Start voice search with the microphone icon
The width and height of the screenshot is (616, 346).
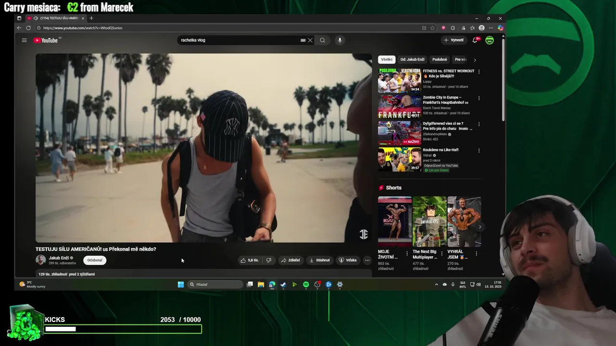340,40
